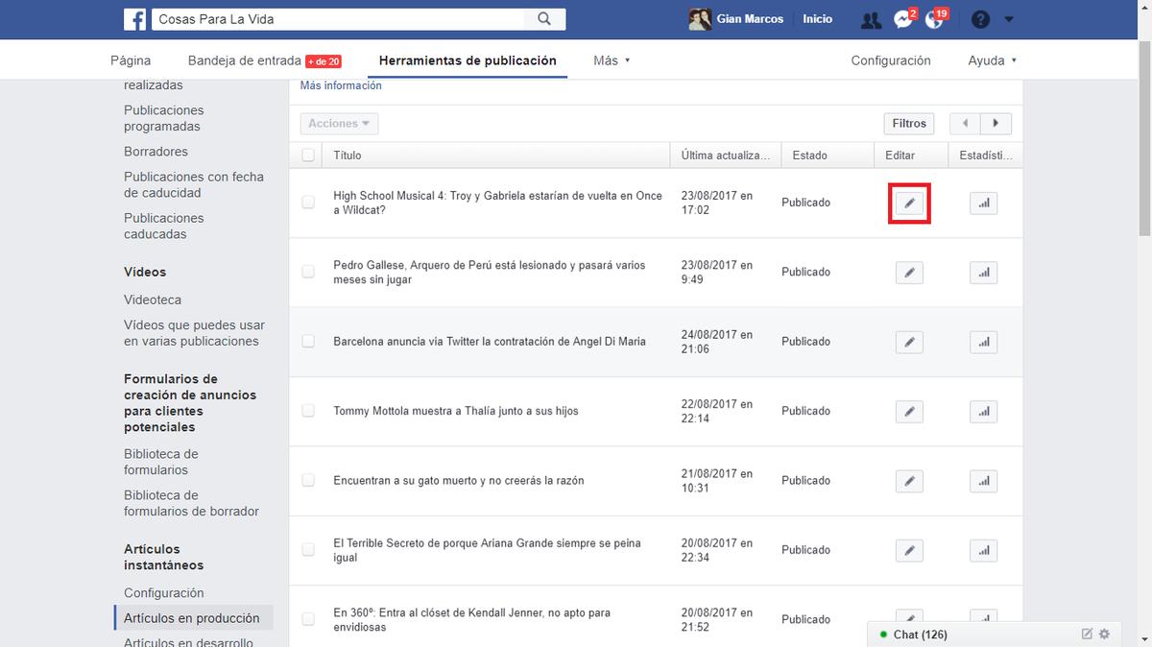Image resolution: width=1152 pixels, height=647 pixels.
Task: Open Messenger messages icon showing 2 notifications
Action: pyautogui.click(x=900, y=18)
